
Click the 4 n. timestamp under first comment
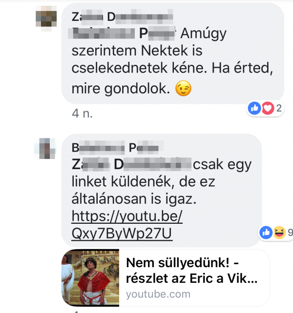[82, 114]
